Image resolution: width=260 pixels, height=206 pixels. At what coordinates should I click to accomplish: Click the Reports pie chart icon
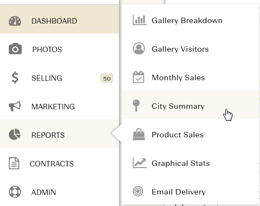coord(14,135)
